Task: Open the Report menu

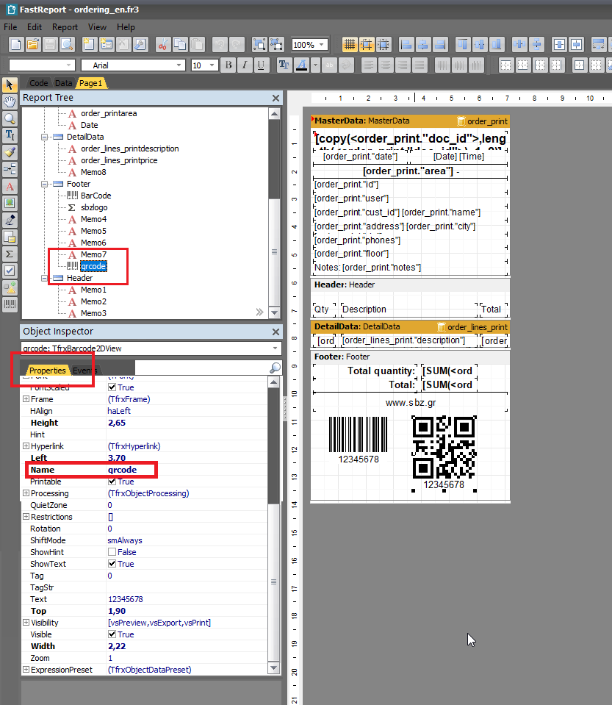Action: pos(65,27)
